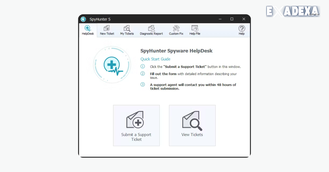Select the HelpDesk toolbar icon
329x172 pixels.
[87, 28]
